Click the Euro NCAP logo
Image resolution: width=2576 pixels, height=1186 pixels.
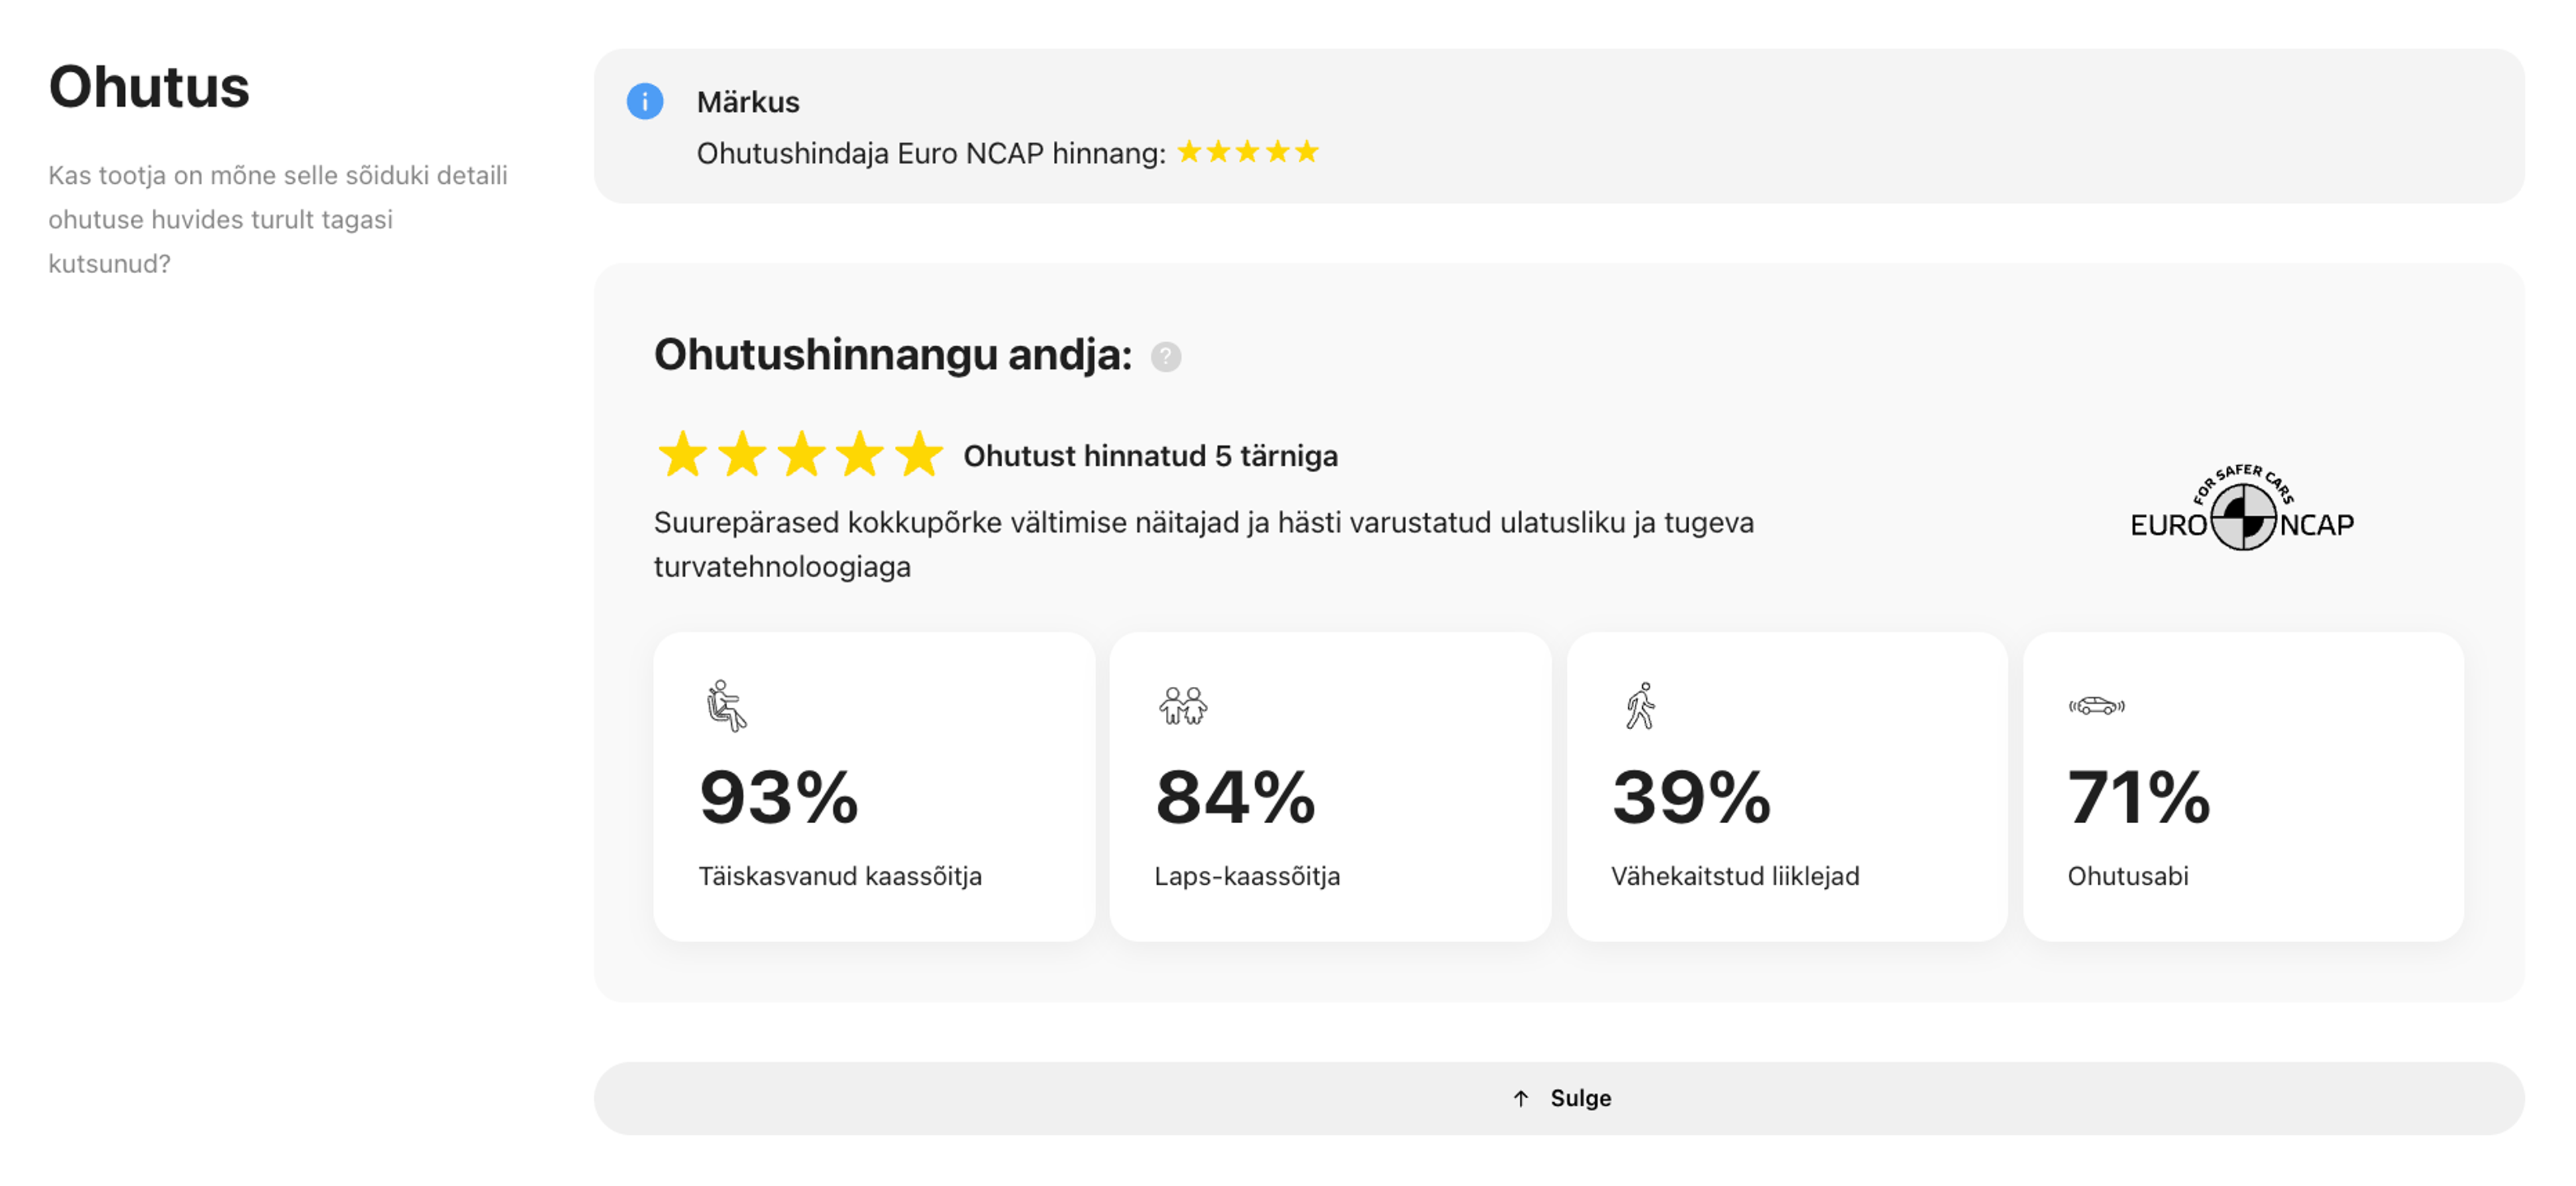2242,508
